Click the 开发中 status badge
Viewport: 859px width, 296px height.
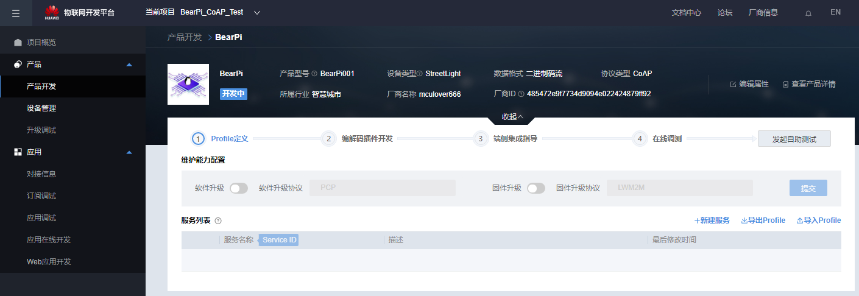(x=233, y=94)
